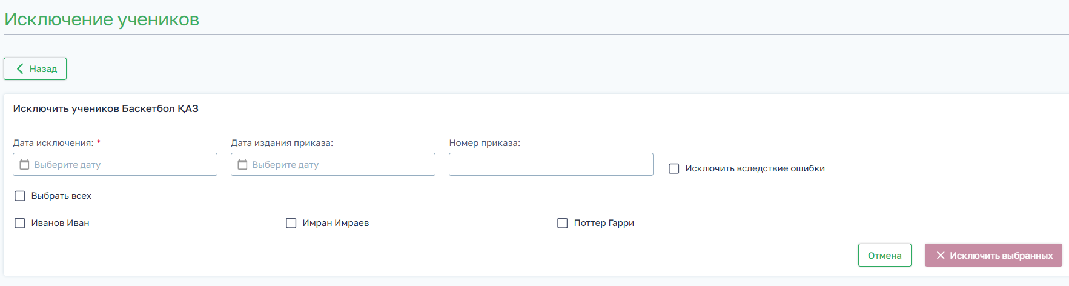Click the "Исключить учеников Баскетбол ҚАЗ" panel title
This screenshot has width=1069, height=286.
[x=106, y=109]
